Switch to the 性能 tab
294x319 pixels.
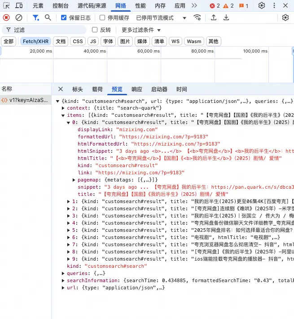pos(140,6)
